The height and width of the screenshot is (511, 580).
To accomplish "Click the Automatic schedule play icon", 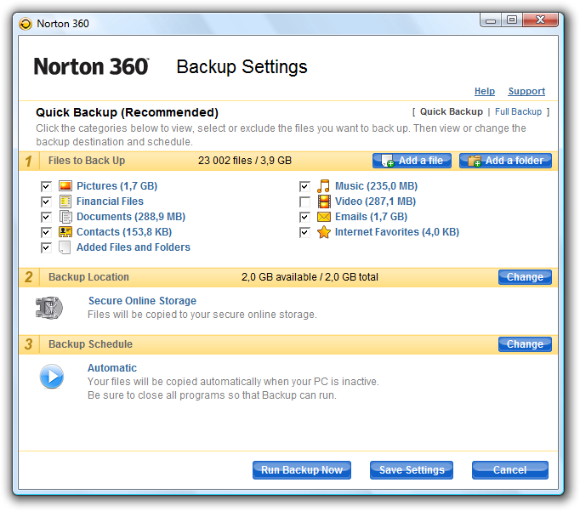I will [x=52, y=377].
